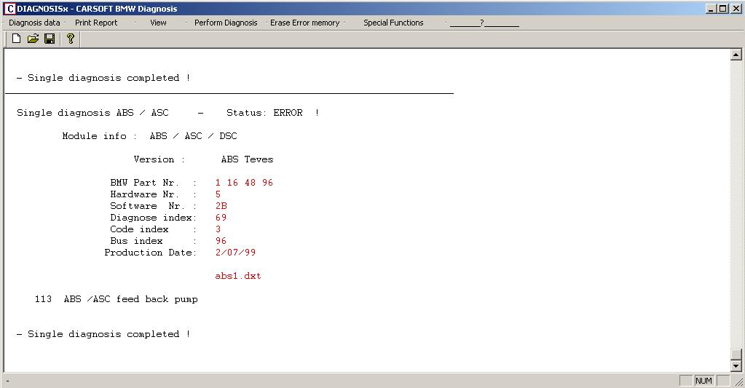Click the Save floppy disk icon
745x388 pixels.
click(x=50, y=39)
